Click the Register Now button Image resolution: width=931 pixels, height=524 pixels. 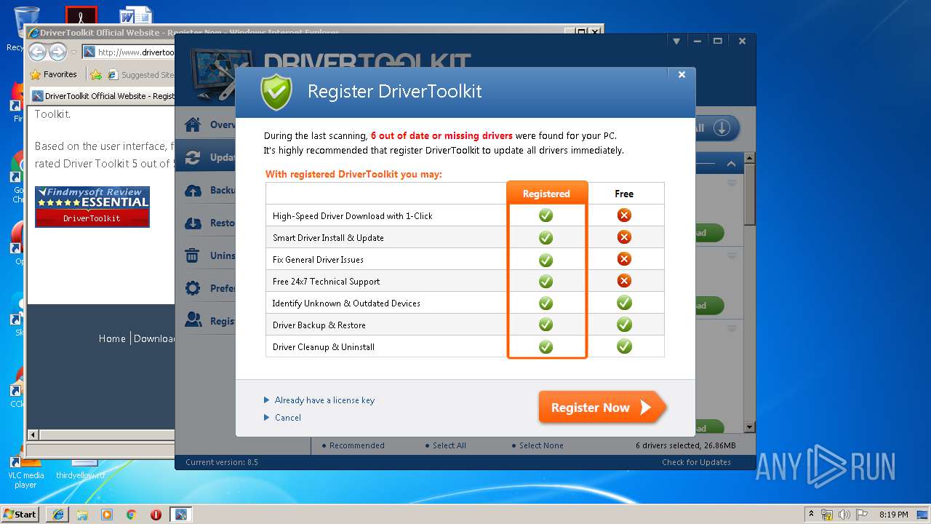click(x=602, y=408)
